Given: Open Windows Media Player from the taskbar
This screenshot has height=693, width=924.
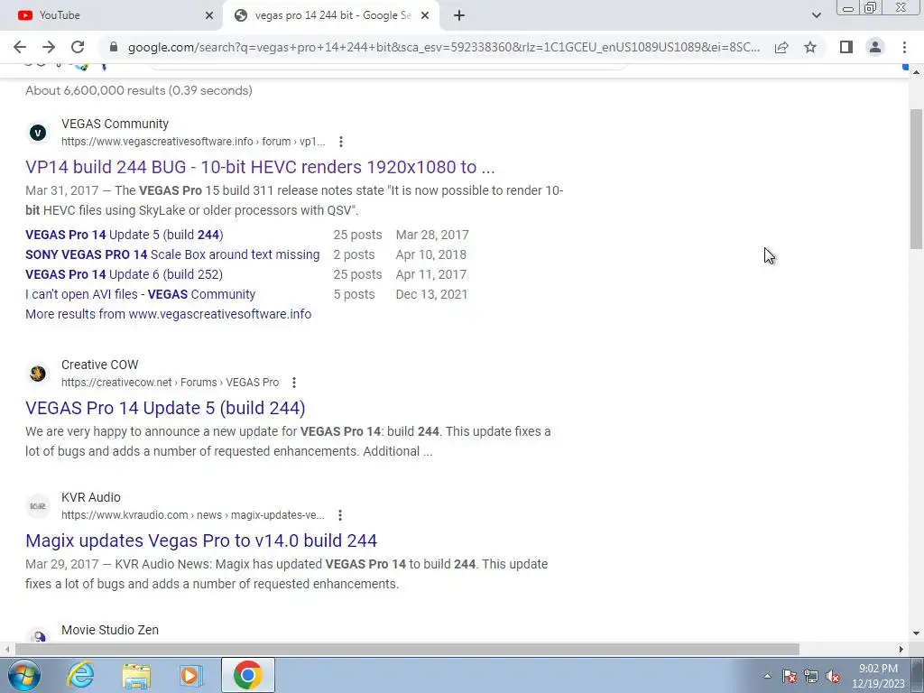Looking at the screenshot, I should (191, 675).
